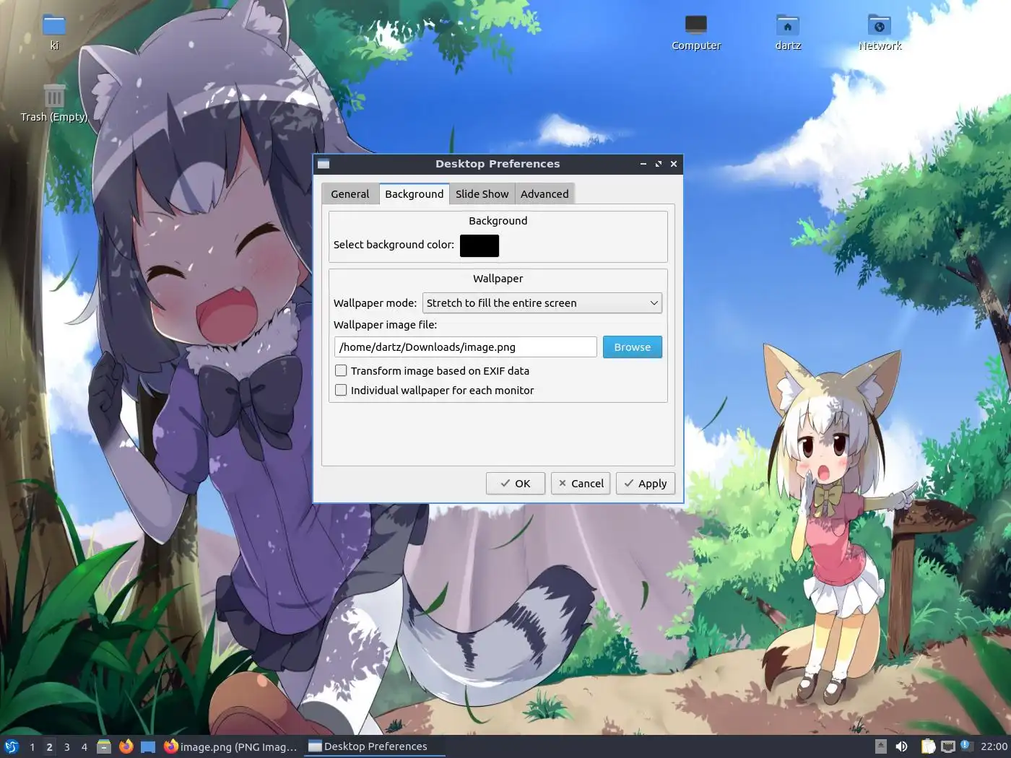The height and width of the screenshot is (758, 1011).
Task: Click the Apply button
Action: (646, 484)
